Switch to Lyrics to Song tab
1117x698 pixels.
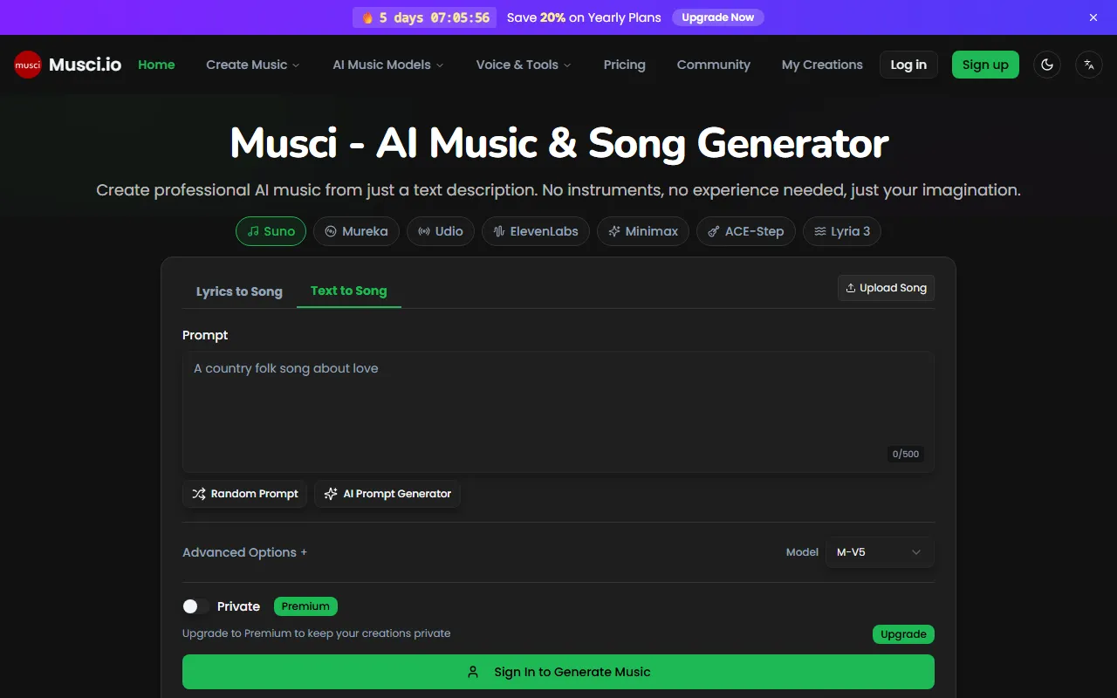coord(239,291)
